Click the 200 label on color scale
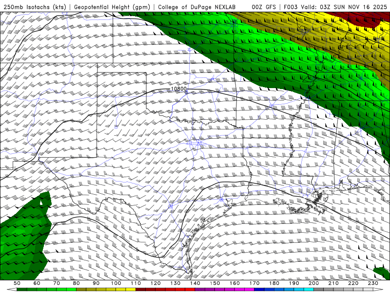Screen dimensions: 390x292 [314, 283]
